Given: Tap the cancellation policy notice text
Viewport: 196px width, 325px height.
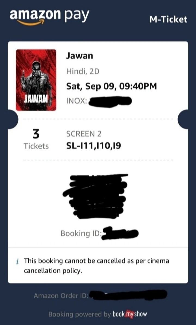Looking at the screenshot, I should coord(96,266).
